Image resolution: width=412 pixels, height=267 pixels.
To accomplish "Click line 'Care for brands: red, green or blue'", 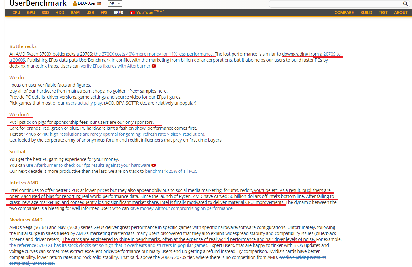I will [103, 128].
